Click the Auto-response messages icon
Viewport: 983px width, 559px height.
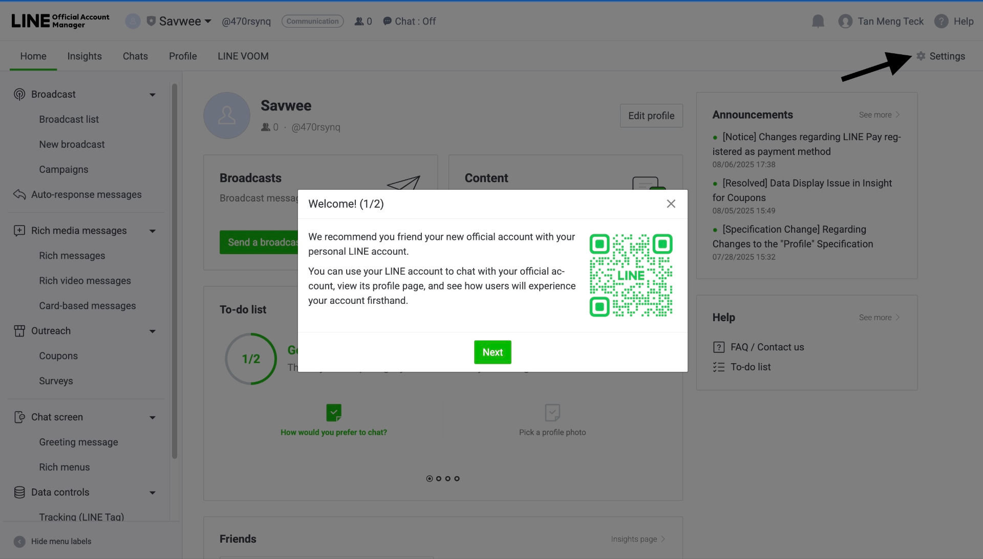(x=19, y=194)
